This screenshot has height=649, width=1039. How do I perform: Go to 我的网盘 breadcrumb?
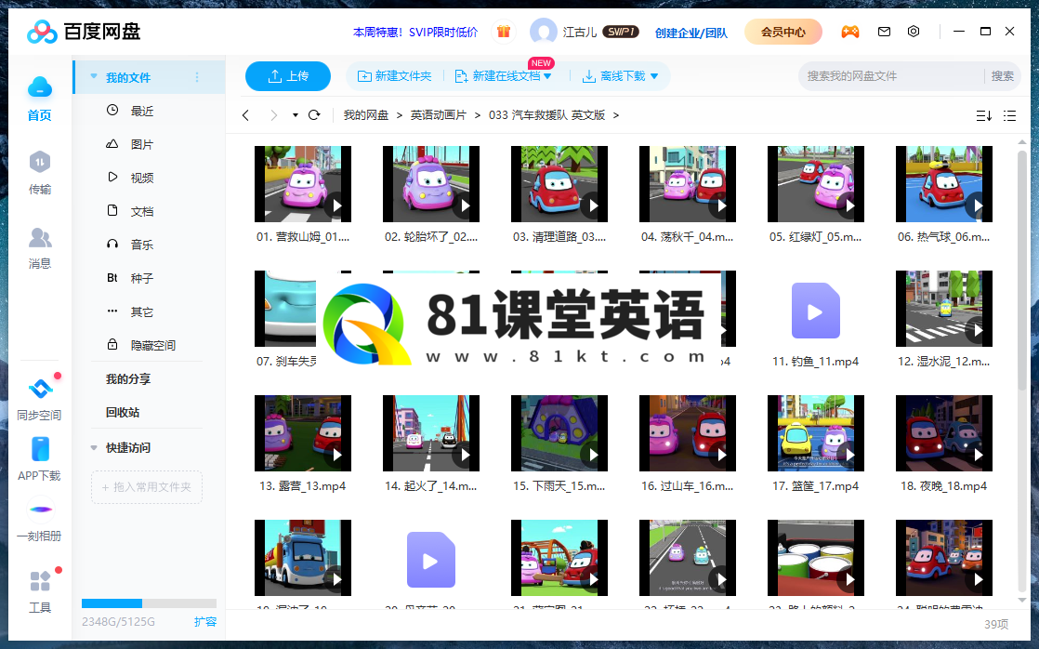coord(366,115)
